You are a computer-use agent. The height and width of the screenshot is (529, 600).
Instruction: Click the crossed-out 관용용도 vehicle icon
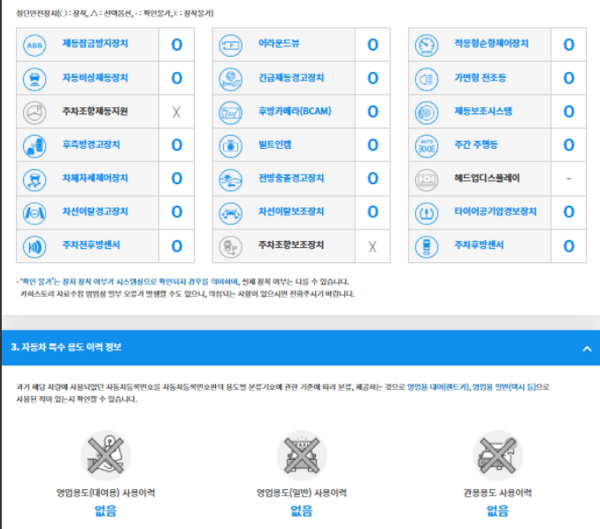click(497, 455)
